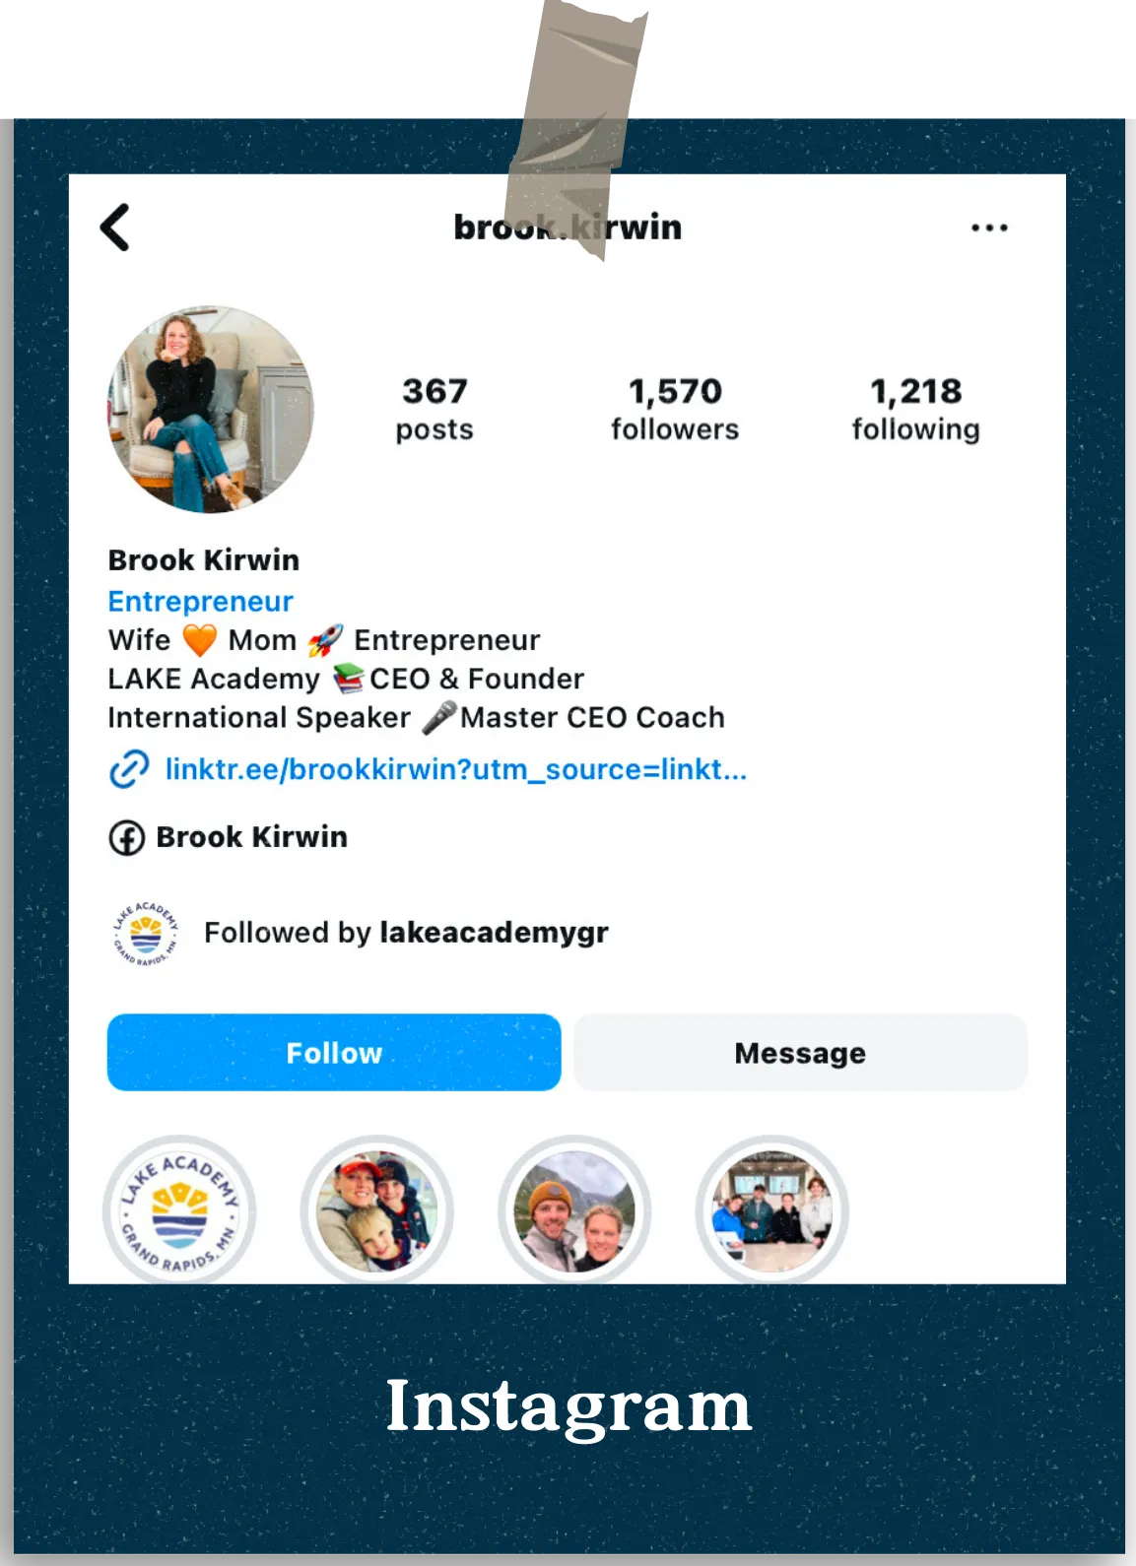1136x1566 pixels.
Task: Open the highlight with mom and kids
Action: (x=376, y=1210)
